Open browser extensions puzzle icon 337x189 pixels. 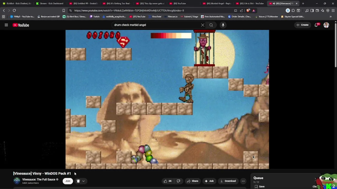[x=293, y=10]
